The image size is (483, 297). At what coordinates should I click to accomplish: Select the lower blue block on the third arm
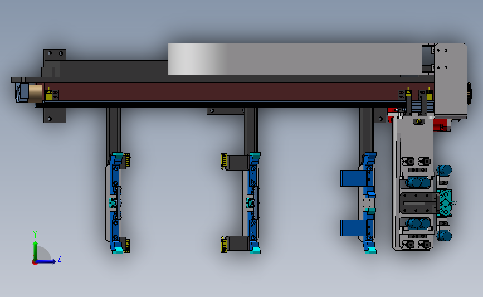(353, 228)
